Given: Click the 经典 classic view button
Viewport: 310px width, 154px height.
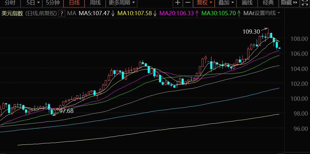Looking at the screenshot, I should 268,3.
